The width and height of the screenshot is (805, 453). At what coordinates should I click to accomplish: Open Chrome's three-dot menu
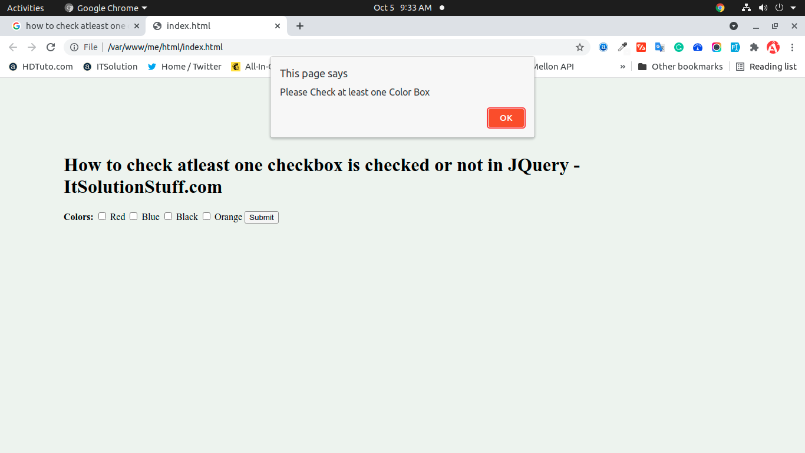pyautogui.click(x=793, y=47)
